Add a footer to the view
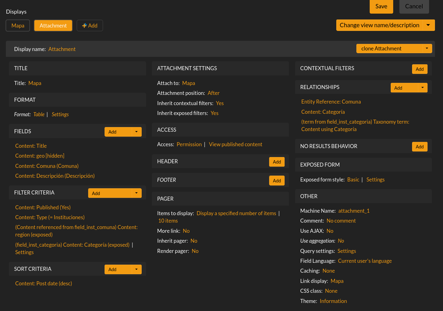This screenshot has height=311, width=443. (277, 181)
